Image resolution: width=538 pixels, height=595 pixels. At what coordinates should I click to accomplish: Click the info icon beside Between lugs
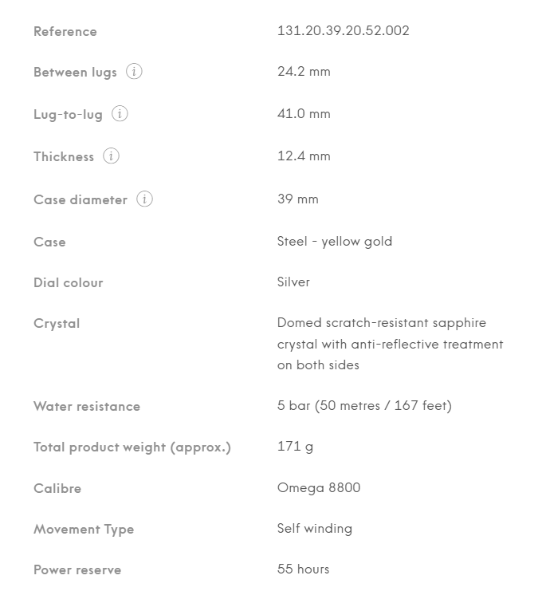pyautogui.click(x=135, y=72)
